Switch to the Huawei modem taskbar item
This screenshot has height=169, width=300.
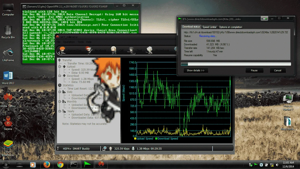pos(101,164)
